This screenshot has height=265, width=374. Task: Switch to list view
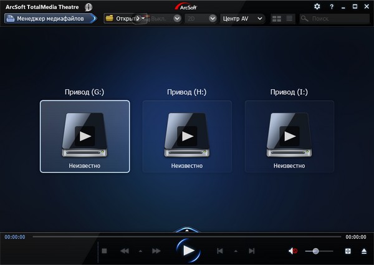click(x=290, y=19)
